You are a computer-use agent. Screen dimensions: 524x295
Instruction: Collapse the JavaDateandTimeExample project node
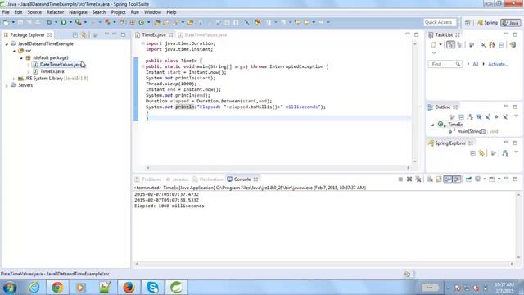pos(7,43)
